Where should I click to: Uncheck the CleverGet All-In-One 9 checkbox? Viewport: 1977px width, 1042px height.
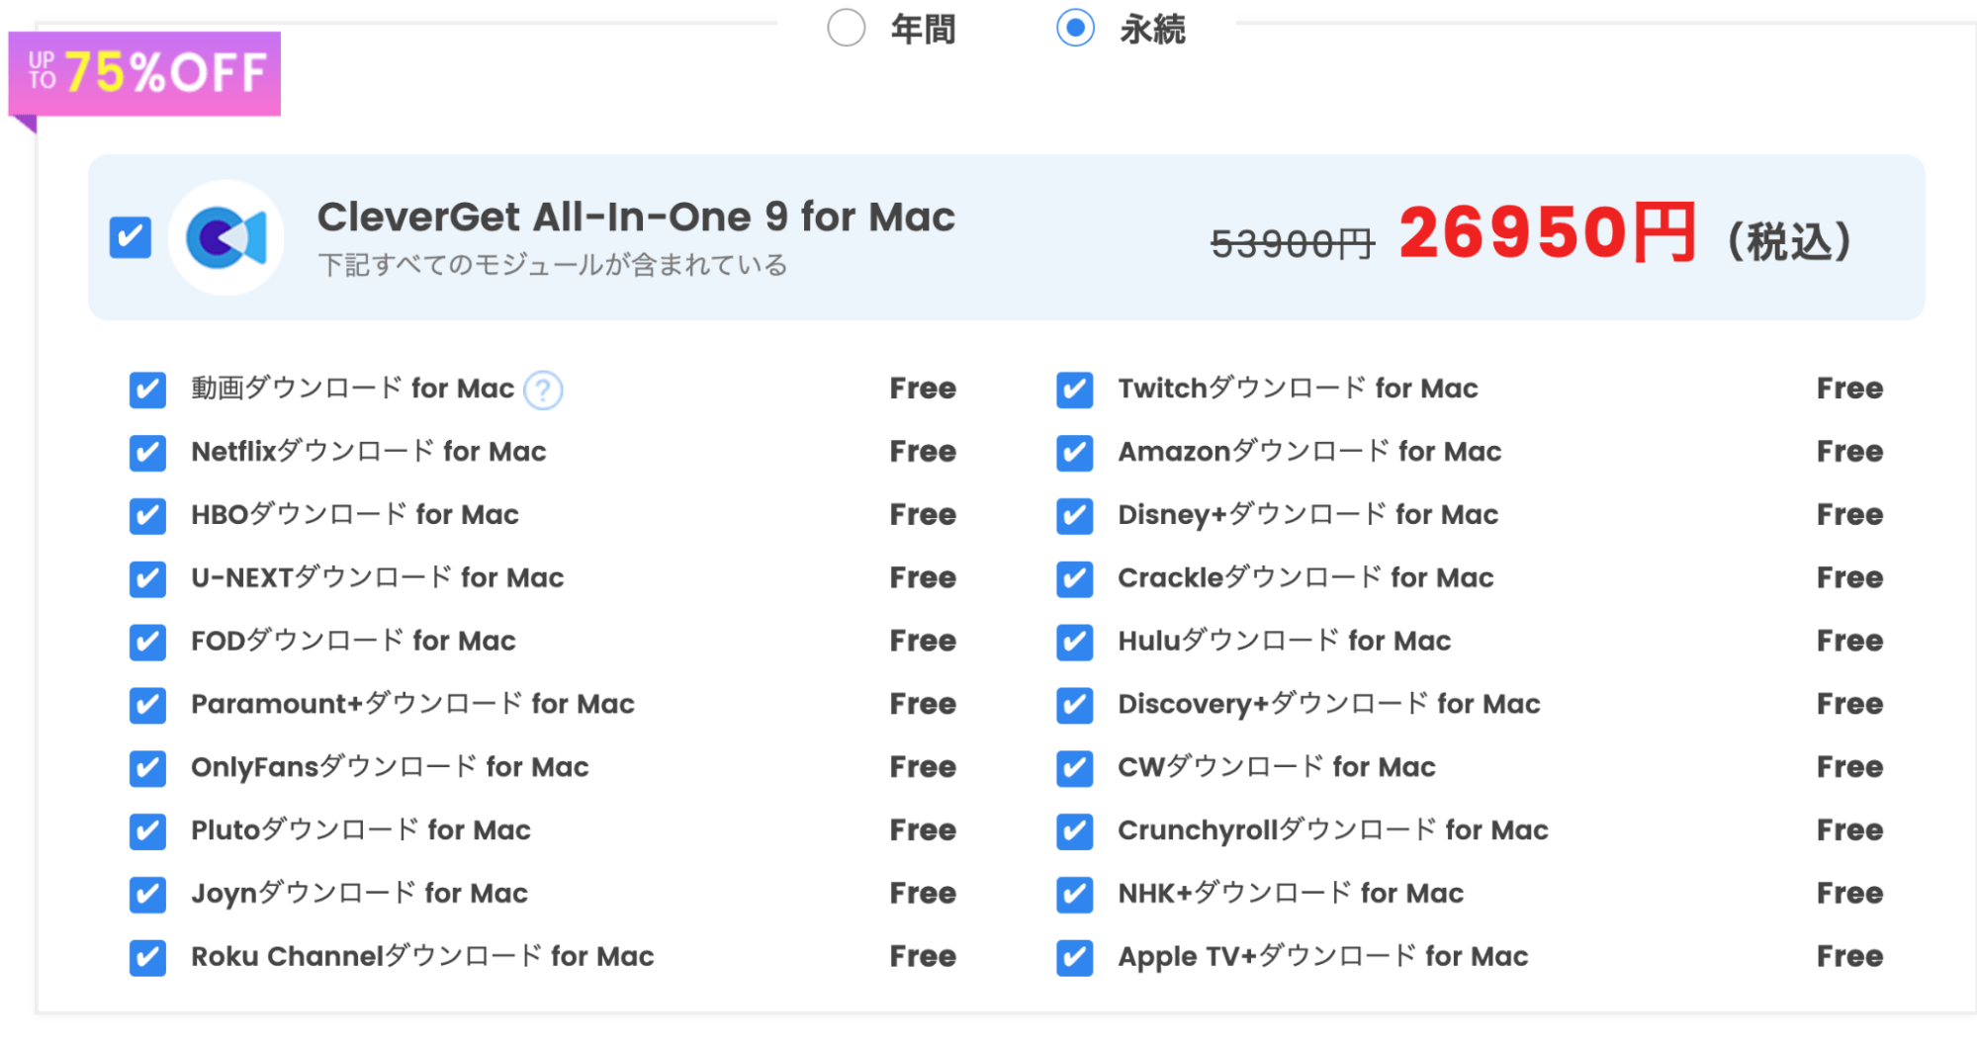[131, 238]
